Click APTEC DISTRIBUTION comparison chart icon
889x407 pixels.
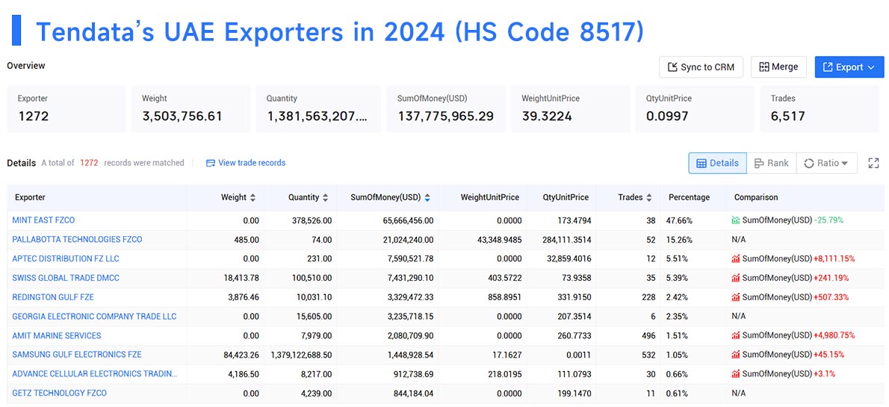pyautogui.click(x=736, y=258)
